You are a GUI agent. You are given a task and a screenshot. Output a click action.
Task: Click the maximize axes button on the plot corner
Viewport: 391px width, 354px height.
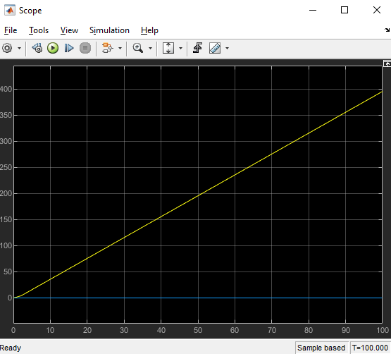click(x=387, y=63)
